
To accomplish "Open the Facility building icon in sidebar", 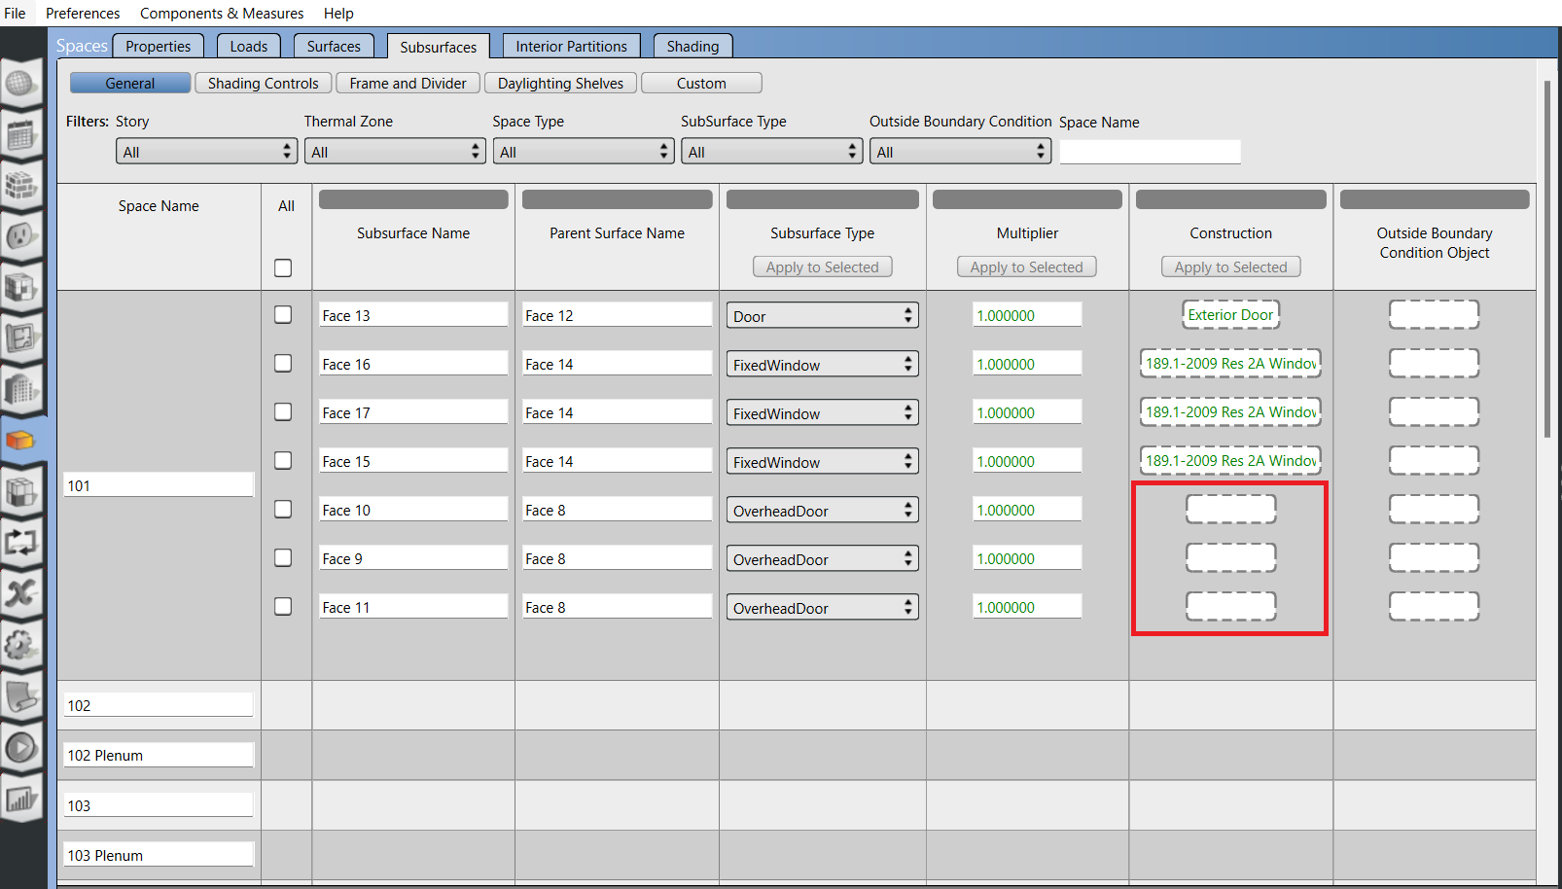I will coord(20,390).
